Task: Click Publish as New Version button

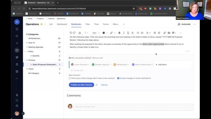Action: (x=81, y=85)
